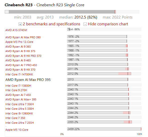Click Hide comparison chart link
This screenshot has width=148, height=137.
[108, 24]
